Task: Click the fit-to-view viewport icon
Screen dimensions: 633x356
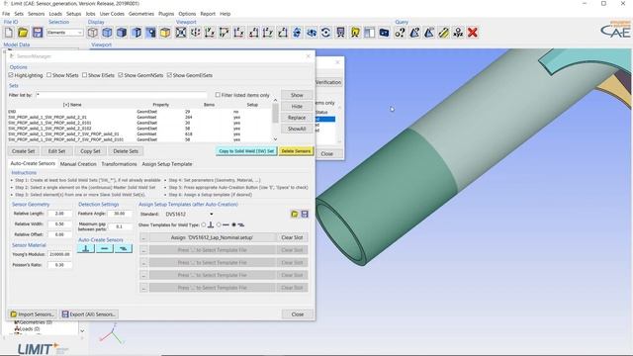Action: pos(181,33)
